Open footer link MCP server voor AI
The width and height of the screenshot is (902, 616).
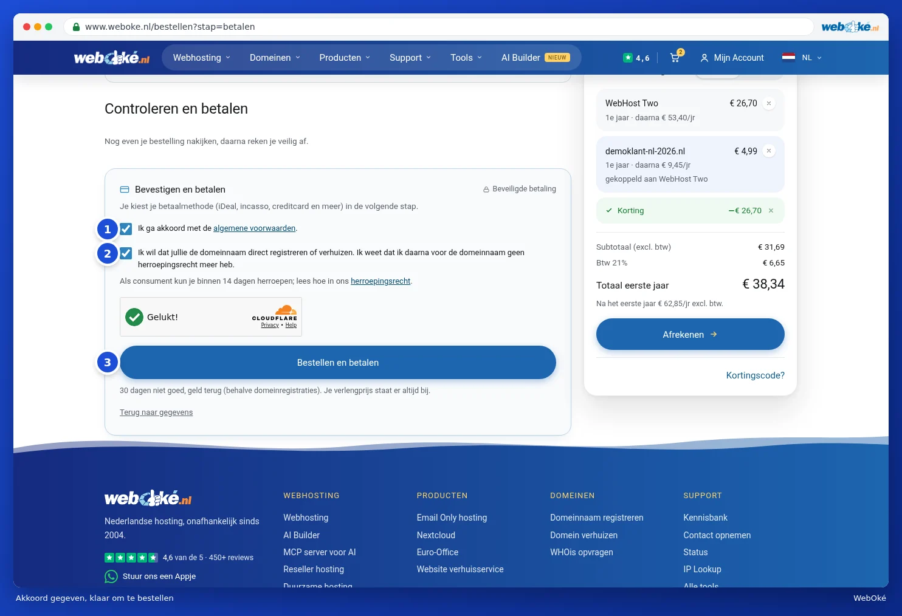pos(320,552)
